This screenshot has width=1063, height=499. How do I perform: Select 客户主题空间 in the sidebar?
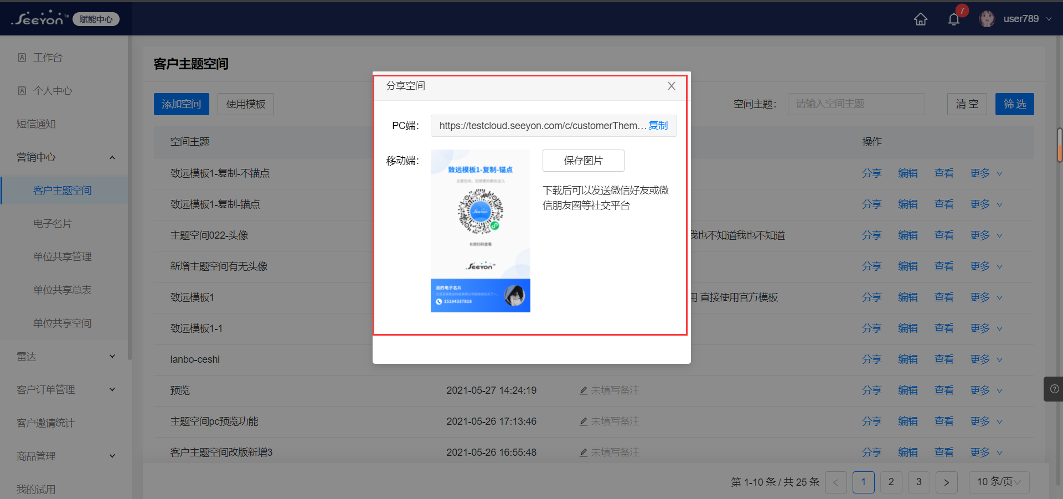[x=63, y=191]
